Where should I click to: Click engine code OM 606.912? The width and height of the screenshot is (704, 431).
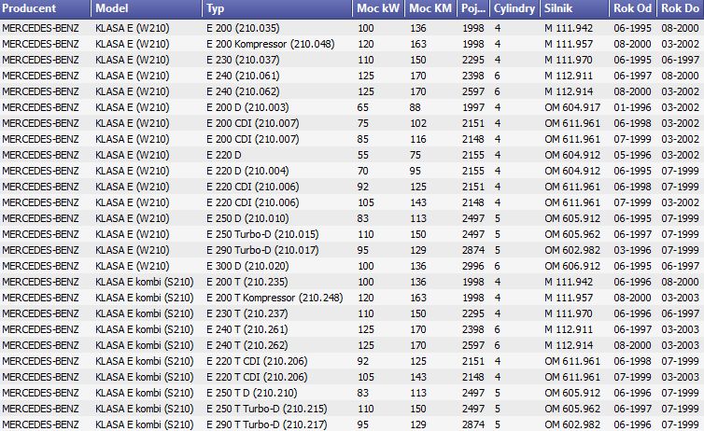(572, 266)
